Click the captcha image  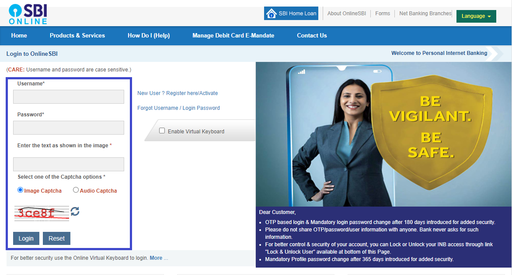[42, 213]
